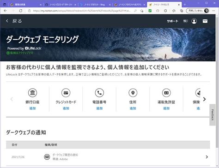Open the browser settings ellipsis menu
This screenshot has width=219, height=168.
[x=214, y=11]
